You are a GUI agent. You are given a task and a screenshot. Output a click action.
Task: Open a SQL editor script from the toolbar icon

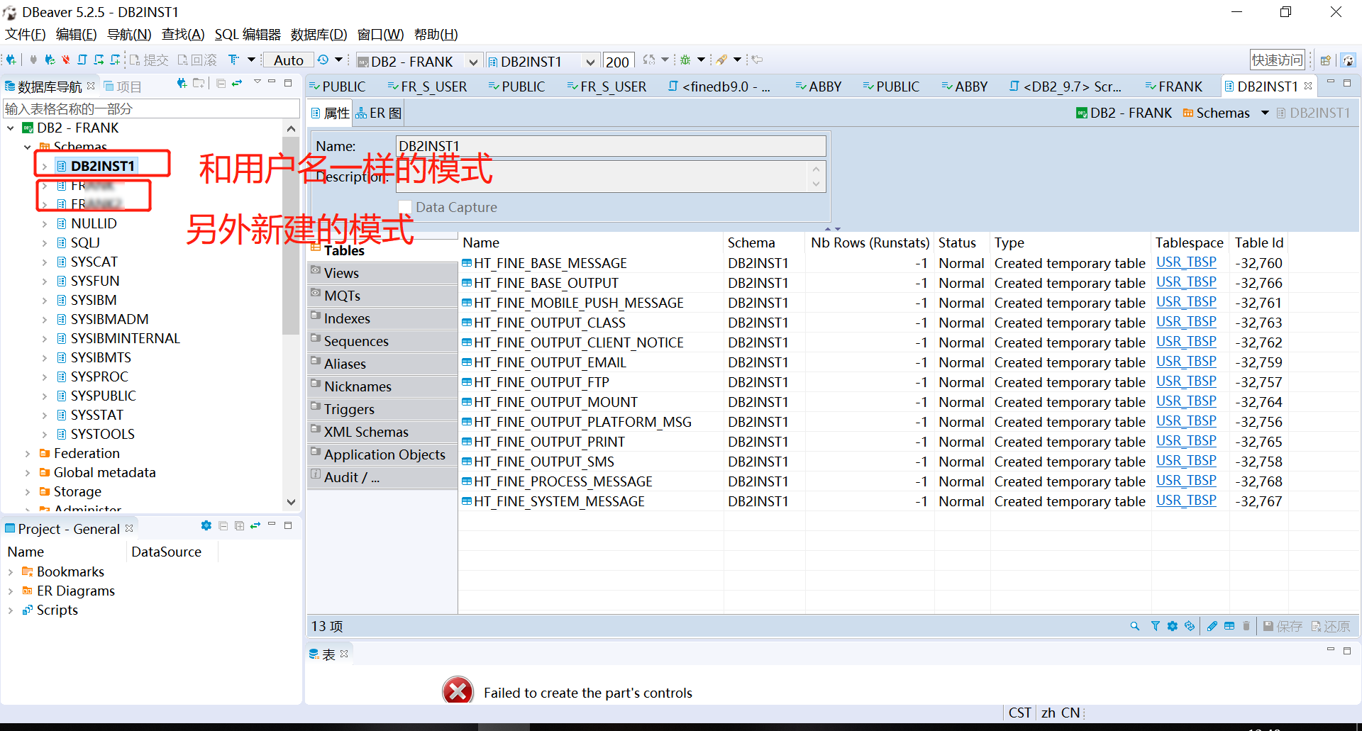(82, 60)
